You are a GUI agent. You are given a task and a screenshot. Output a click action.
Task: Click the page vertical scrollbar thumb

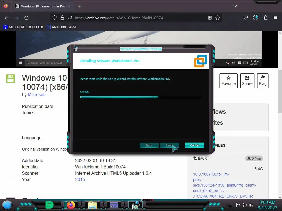pyautogui.click(x=280, y=91)
